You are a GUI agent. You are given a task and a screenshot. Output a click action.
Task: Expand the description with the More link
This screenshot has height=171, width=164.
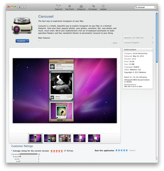pos(114,43)
